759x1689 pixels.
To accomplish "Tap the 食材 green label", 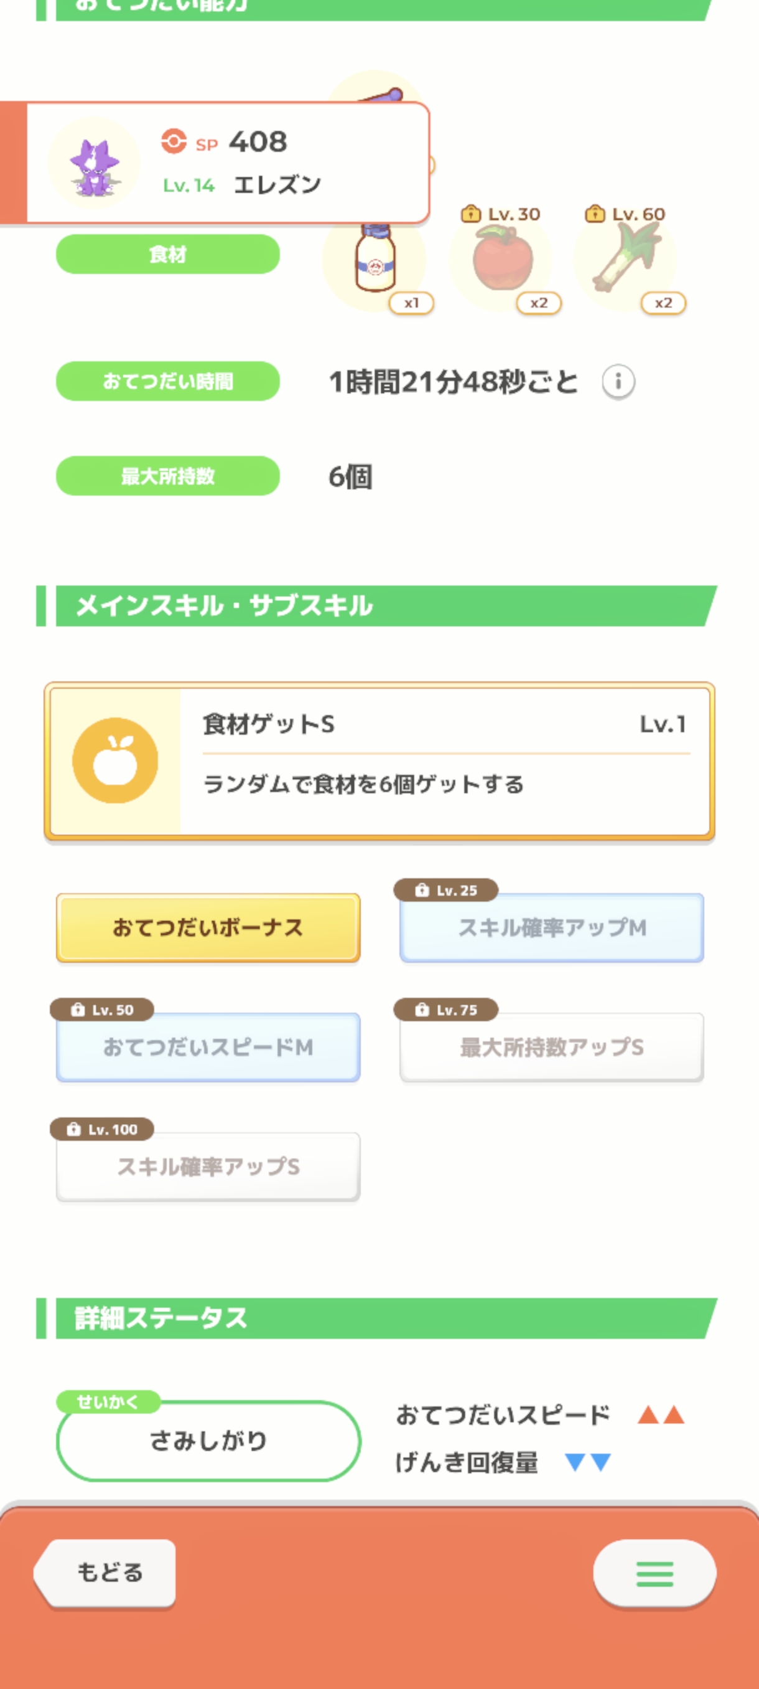I will [167, 254].
